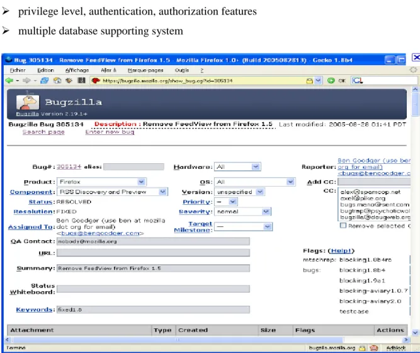Click assignee email bugs@bengoodger.com link
Image resolution: width=420 pixels, height=353 pixels.
click(101, 233)
